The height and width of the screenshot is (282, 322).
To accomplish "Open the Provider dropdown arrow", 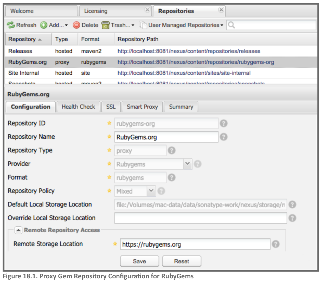I will (187, 164).
